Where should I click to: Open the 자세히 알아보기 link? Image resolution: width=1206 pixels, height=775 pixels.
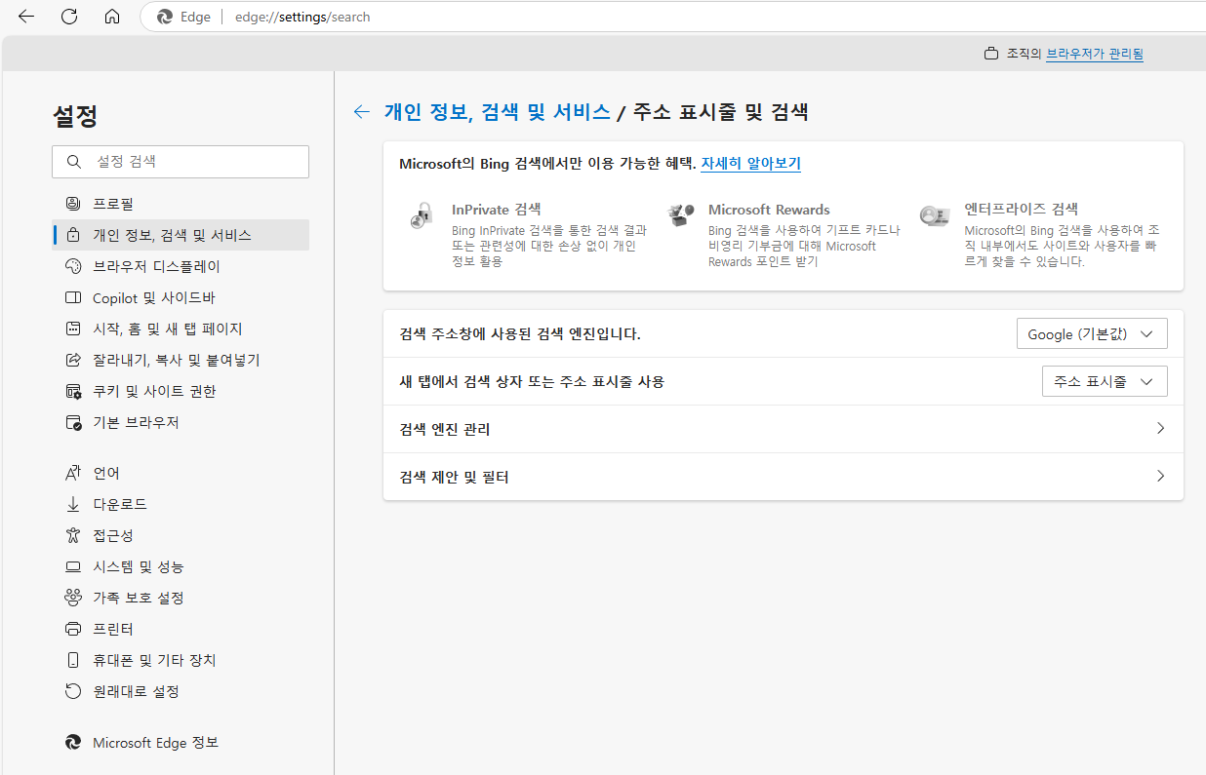click(750, 164)
